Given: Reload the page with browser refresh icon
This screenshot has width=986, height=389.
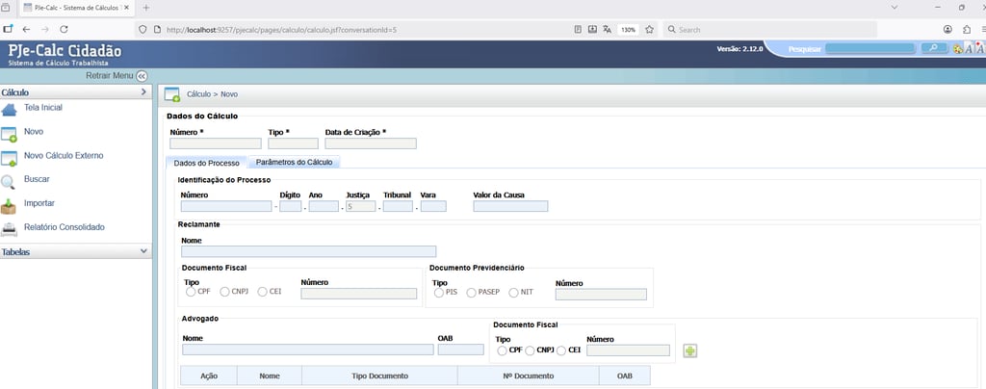Looking at the screenshot, I should click(64, 29).
